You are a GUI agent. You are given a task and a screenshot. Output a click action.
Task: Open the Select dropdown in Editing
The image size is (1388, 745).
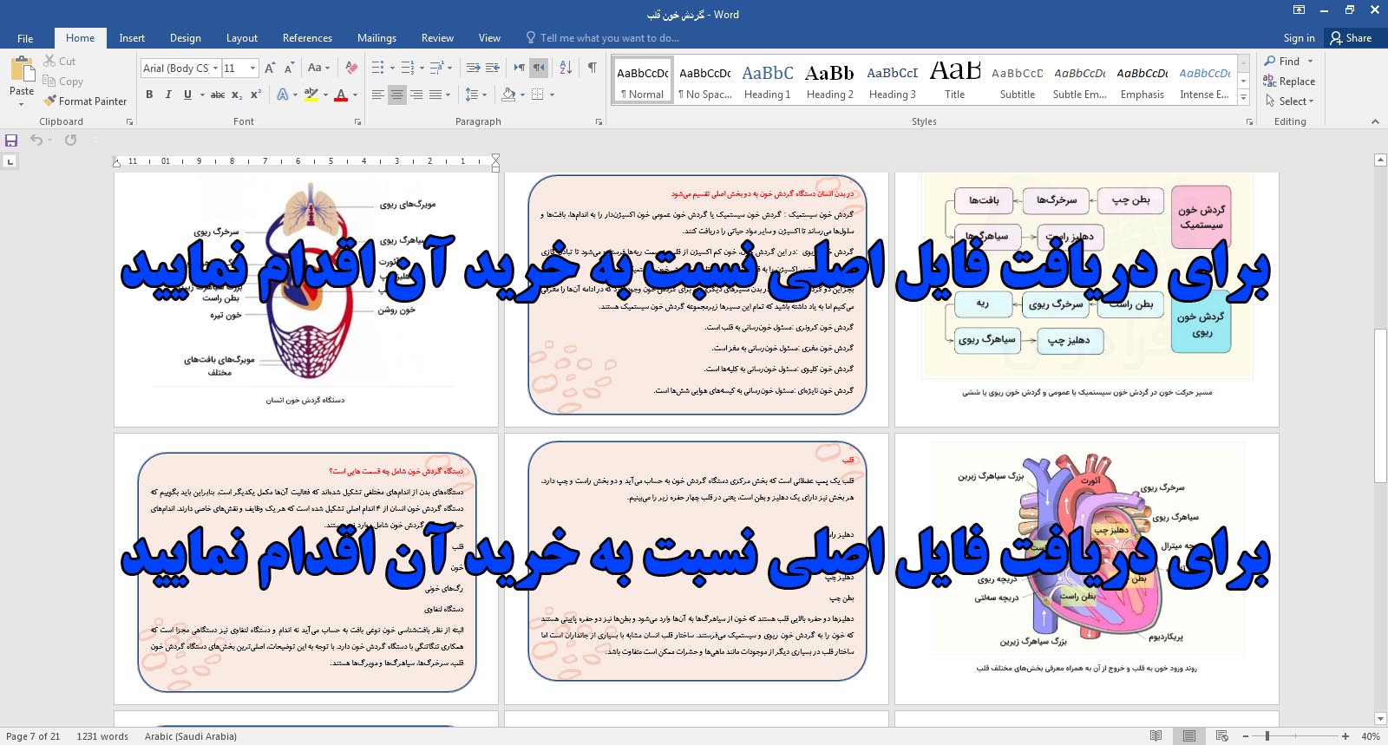click(x=1289, y=101)
